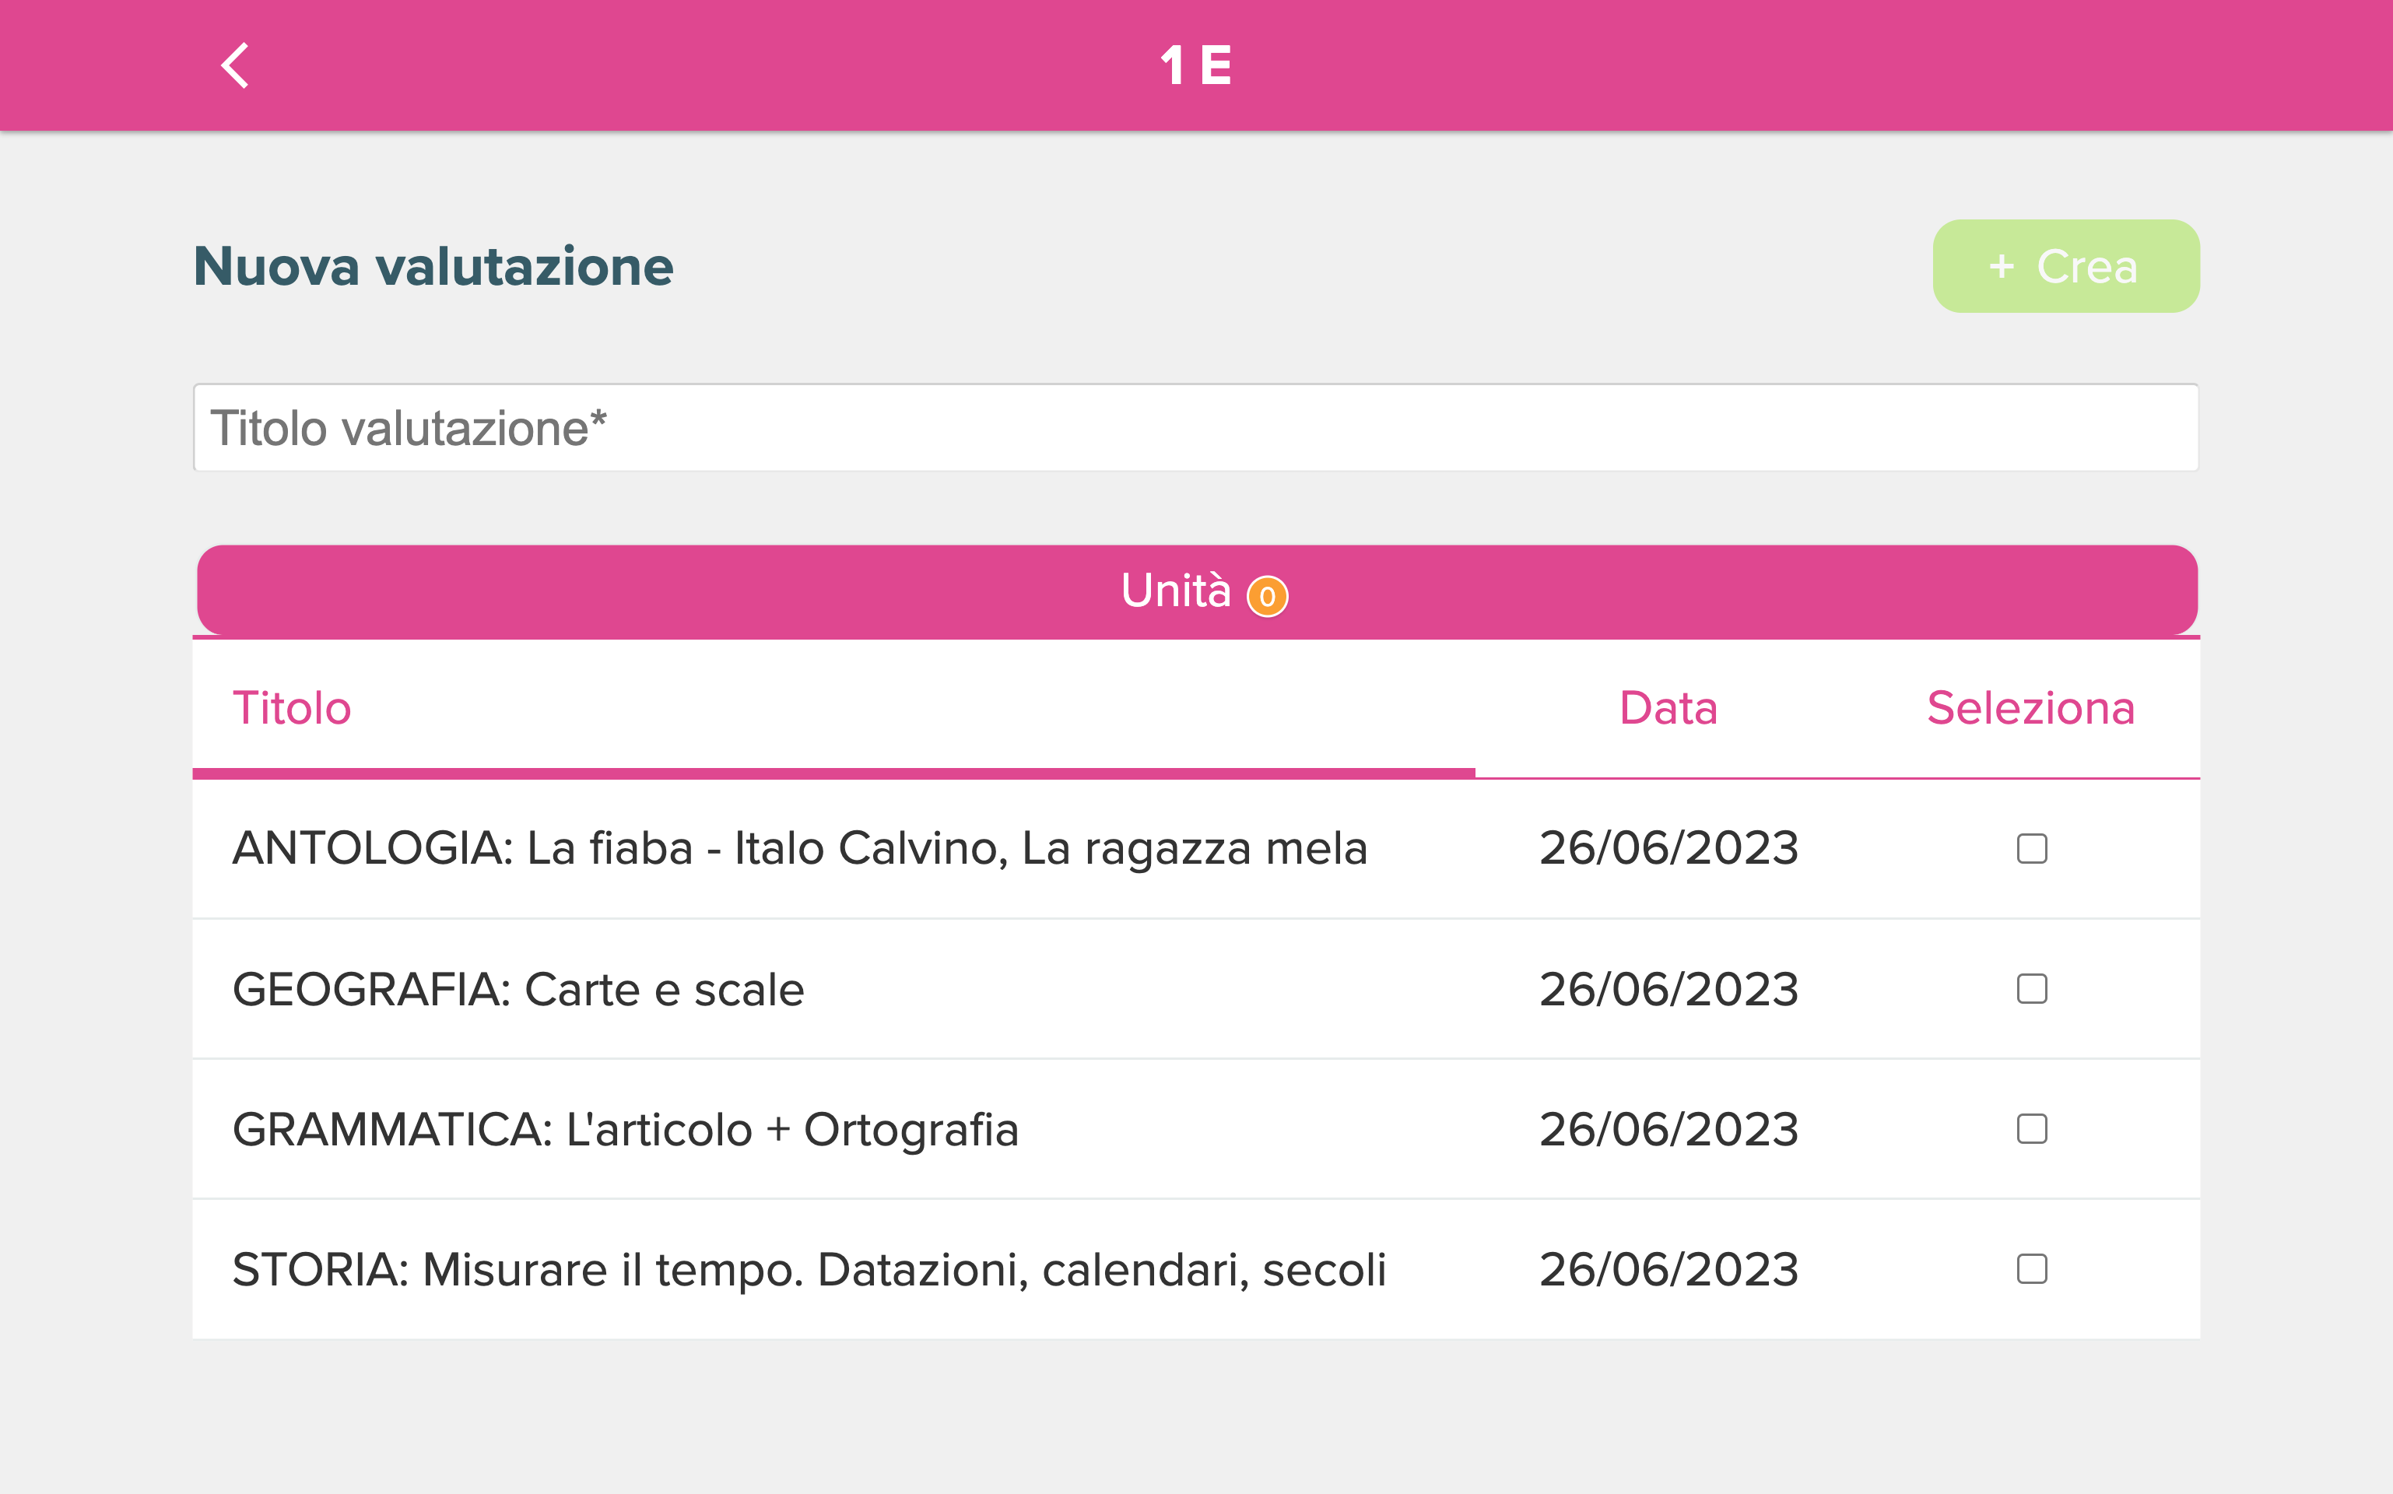Select GRAMMATICA: L'articolo + Ortografia title
The image size is (2393, 1494).
click(x=624, y=1129)
